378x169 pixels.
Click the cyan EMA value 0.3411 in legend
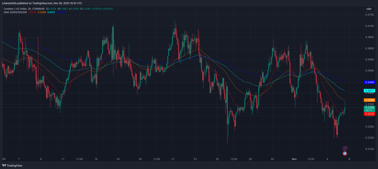51,12
